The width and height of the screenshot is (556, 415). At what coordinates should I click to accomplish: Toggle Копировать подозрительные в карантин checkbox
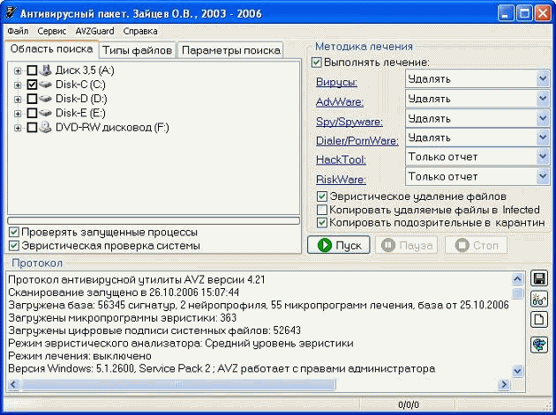point(322,223)
